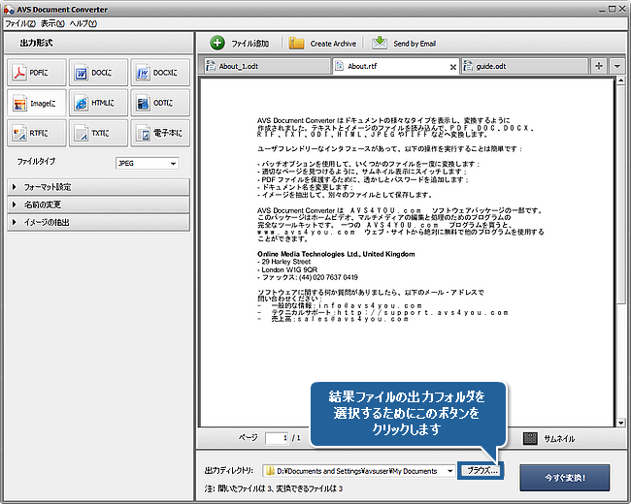Click the fax number '(44) 020 7637 0419' line

tap(308, 277)
